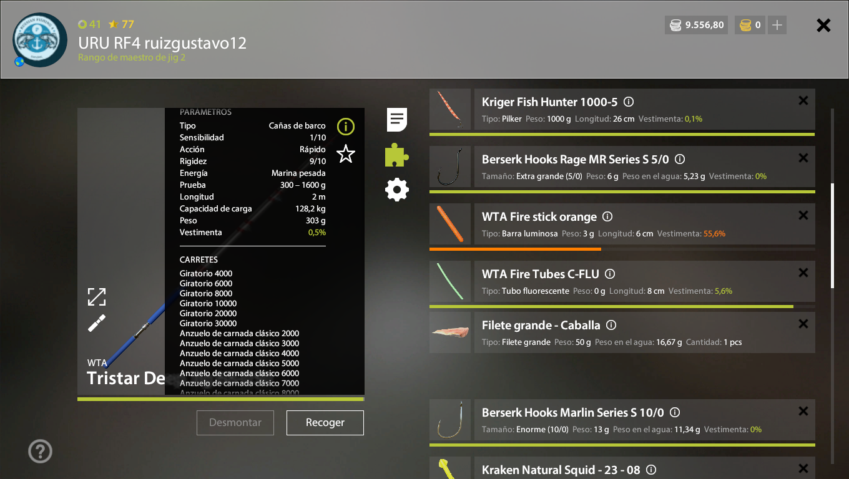Show info for WTA Fire Tubes C-FLU
This screenshot has height=479, width=849.
pyautogui.click(x=611, y=274)
